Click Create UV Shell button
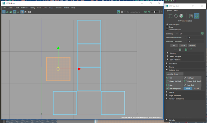207x123 pixels. tap(175, 81)
